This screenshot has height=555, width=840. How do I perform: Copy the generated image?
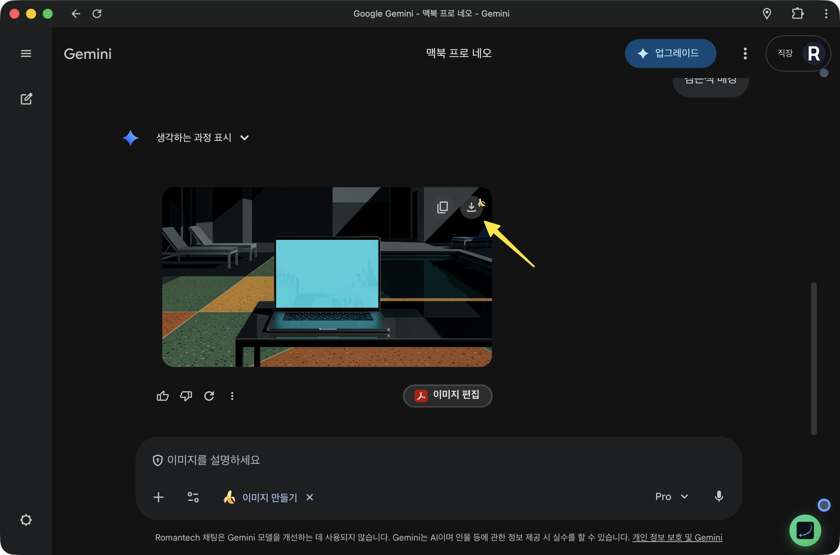click(442, 207)
